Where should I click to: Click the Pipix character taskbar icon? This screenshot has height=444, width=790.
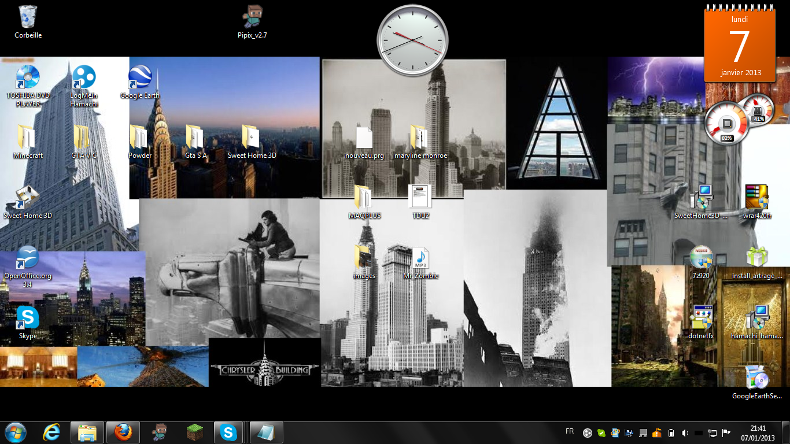(159, 432)
